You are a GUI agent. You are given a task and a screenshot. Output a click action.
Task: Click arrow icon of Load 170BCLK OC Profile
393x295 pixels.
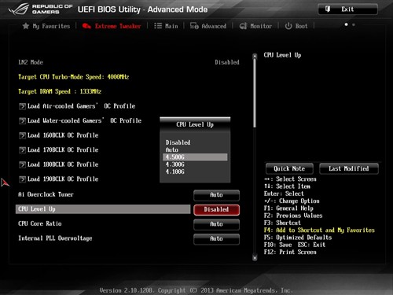[23, 150]
